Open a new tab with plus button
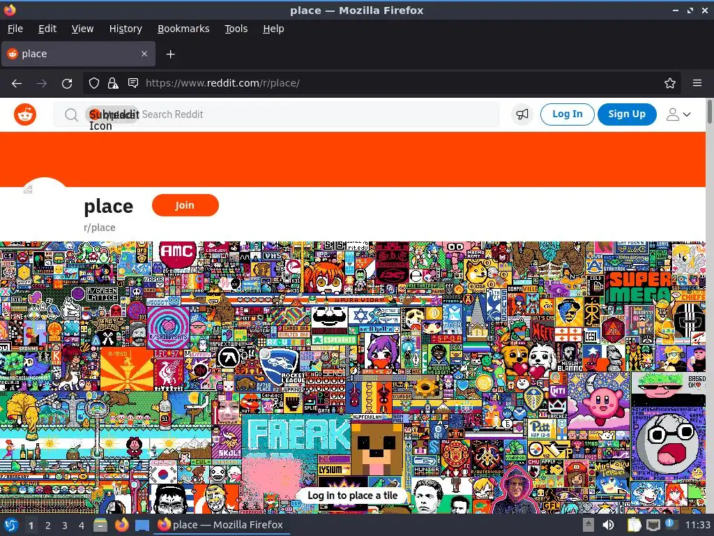Image resolution: width=714 pixels, height=536 pixels. point(170,54)
